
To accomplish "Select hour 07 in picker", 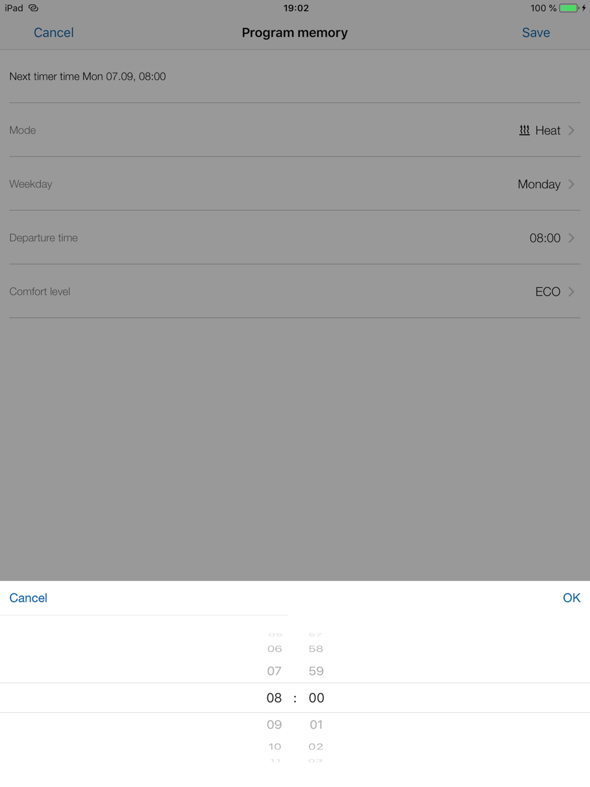I will point(274,671).
